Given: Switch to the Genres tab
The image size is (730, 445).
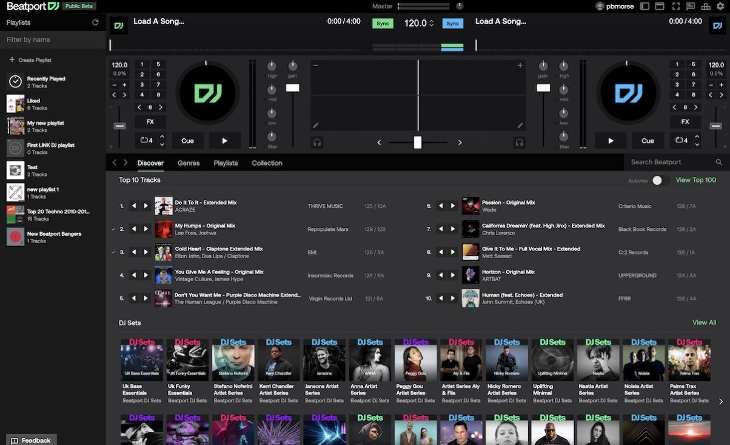Looking at the screenshot, I should 189,163.
